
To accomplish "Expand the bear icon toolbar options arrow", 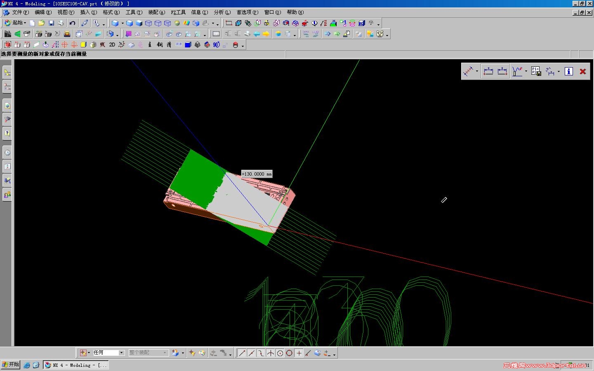I will click(x=387, y=35).
